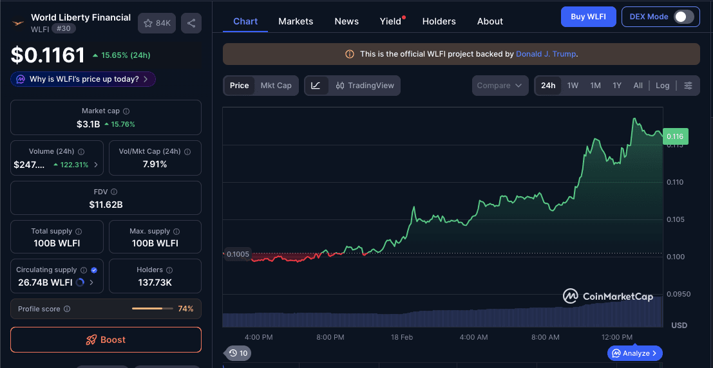
Task: Click the info icon beside Total supply
Action: click(79, 231)
